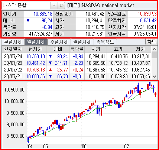Click the 차트 button
The image size is (159, 150).
pyautogui.click(x=151, y=42)
